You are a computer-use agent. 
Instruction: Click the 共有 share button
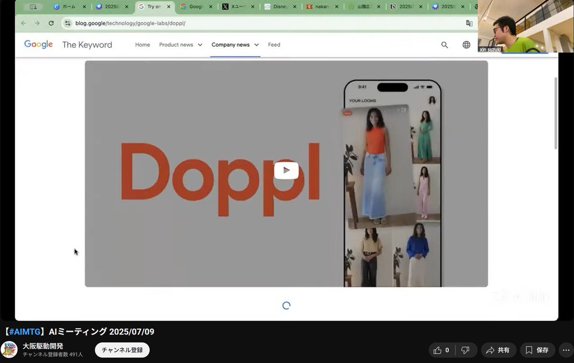click(x=498, y=350)
